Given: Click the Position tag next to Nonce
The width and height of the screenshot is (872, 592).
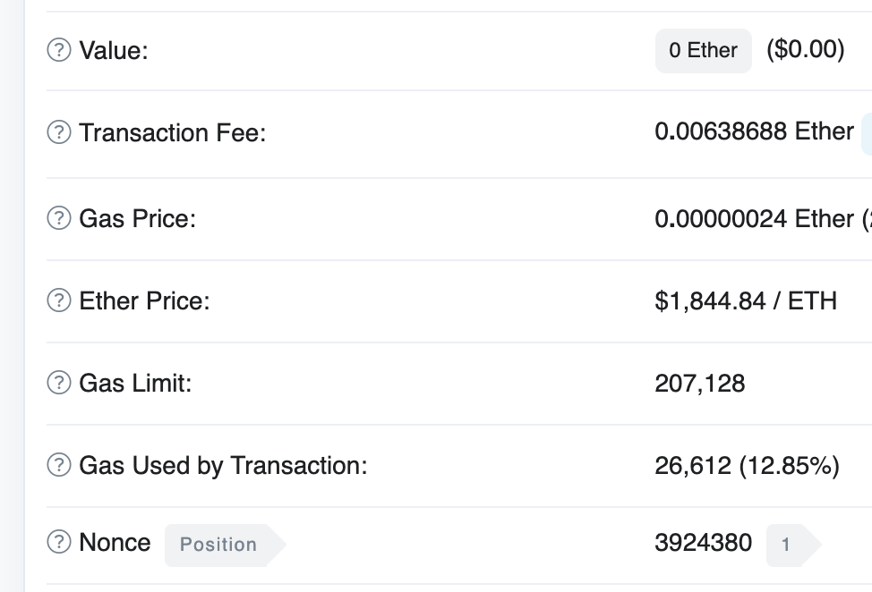Looking at the screenshot, I should pos(225,545).
